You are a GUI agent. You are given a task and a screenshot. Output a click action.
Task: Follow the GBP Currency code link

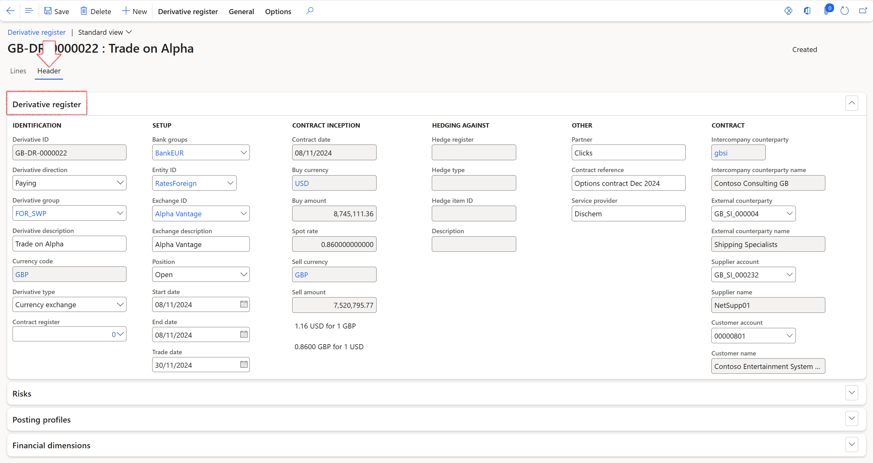coord(22,275)
